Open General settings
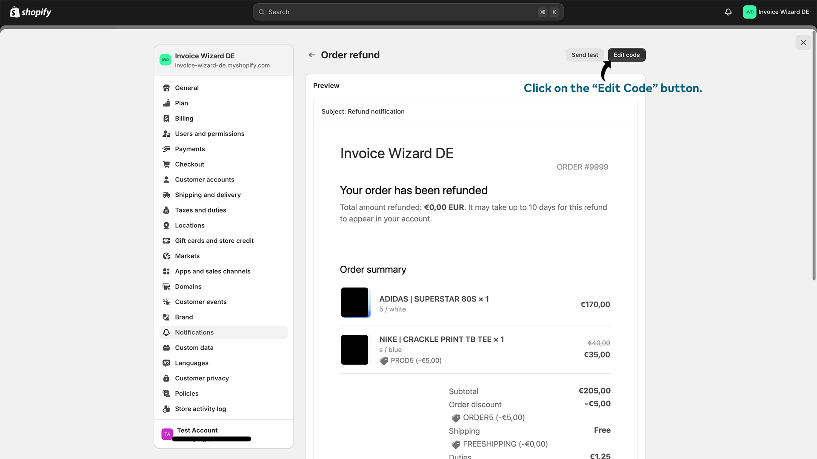This screenshot has height=459, width=817. [223, 88]
